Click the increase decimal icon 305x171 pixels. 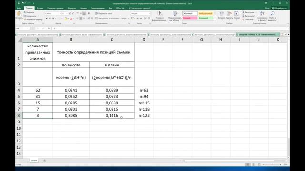click(x=145, y=19)
